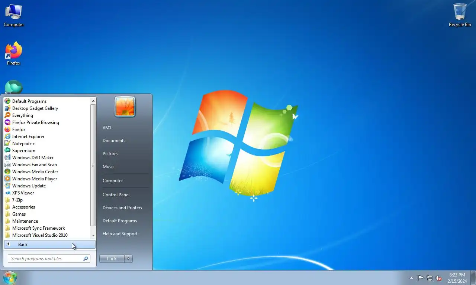Expand the Games folder
The width and height of the screenshot is (476, 285).
(x=19, y=214)
